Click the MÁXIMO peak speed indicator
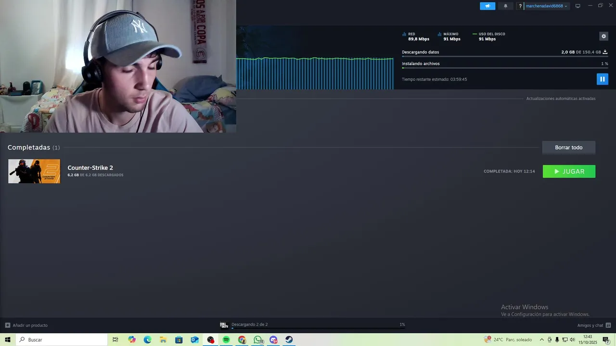616x346 pixels. [449, 37]
